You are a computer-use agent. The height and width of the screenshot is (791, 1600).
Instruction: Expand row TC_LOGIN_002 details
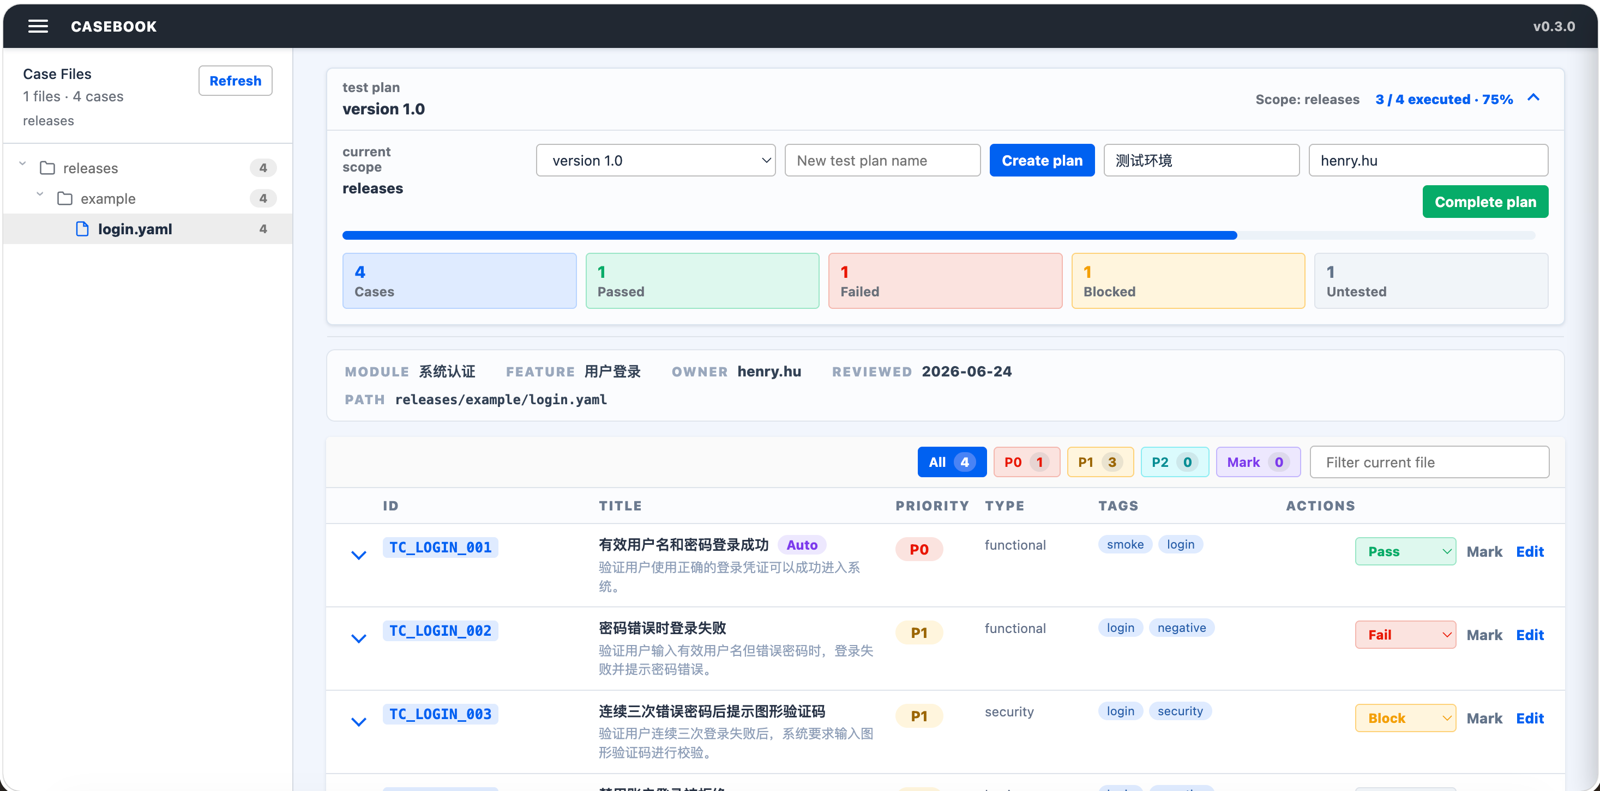point(358,638)
